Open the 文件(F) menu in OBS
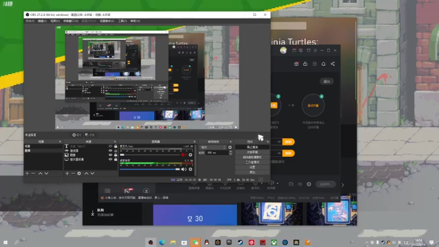Image resolution: width=439 pixels, height=247 pixels. (30, 21)
